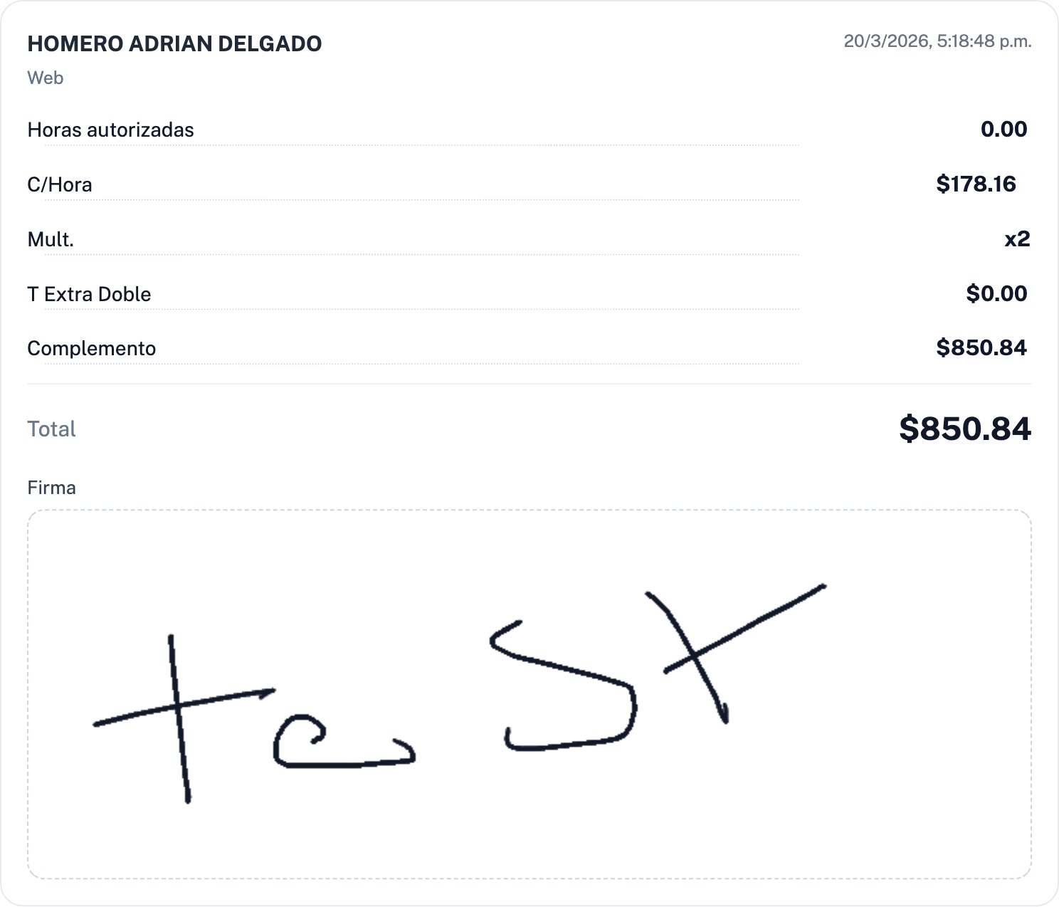Select the x2 multiplier value
1059x907 pixels.
(1017, 238)
